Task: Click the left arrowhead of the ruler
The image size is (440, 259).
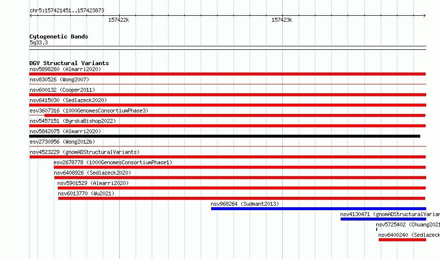Action: (31, 16)
